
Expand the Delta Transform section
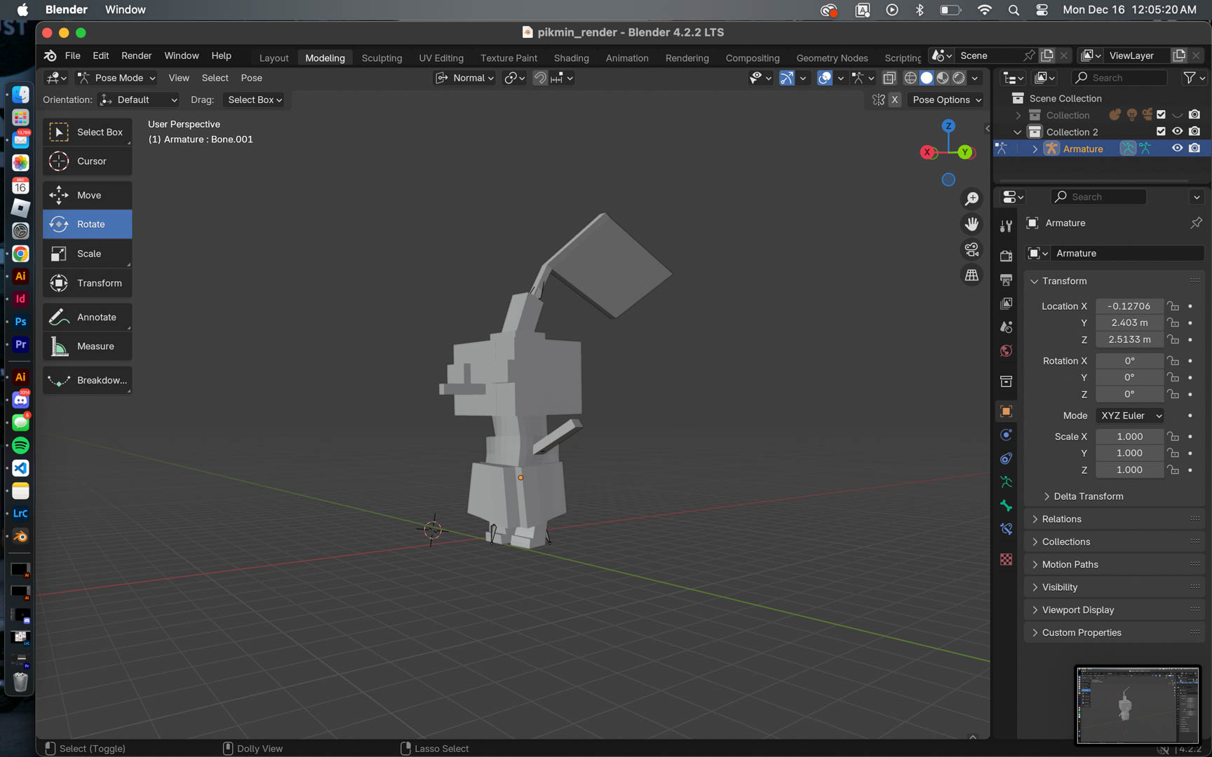tap(1088, 496)
